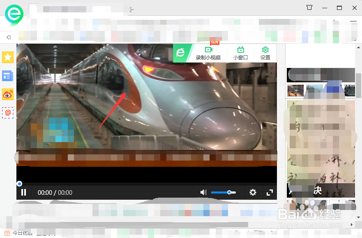Click green e logo on video overlay
The height and width of the screenshot is (238, 362).
point(181,53)
